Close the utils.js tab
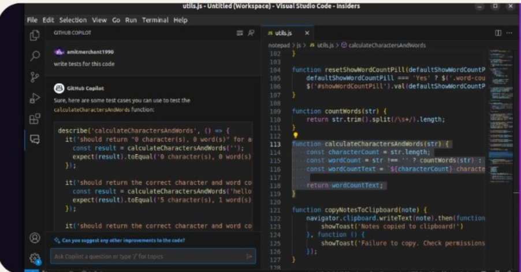Screen dimensions: 521x272 307,33
